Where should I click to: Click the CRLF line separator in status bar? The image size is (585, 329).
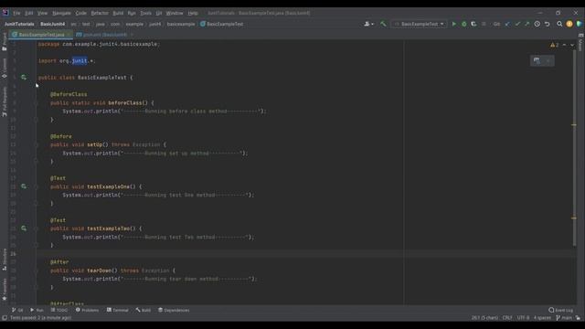[x=507, y=318]
